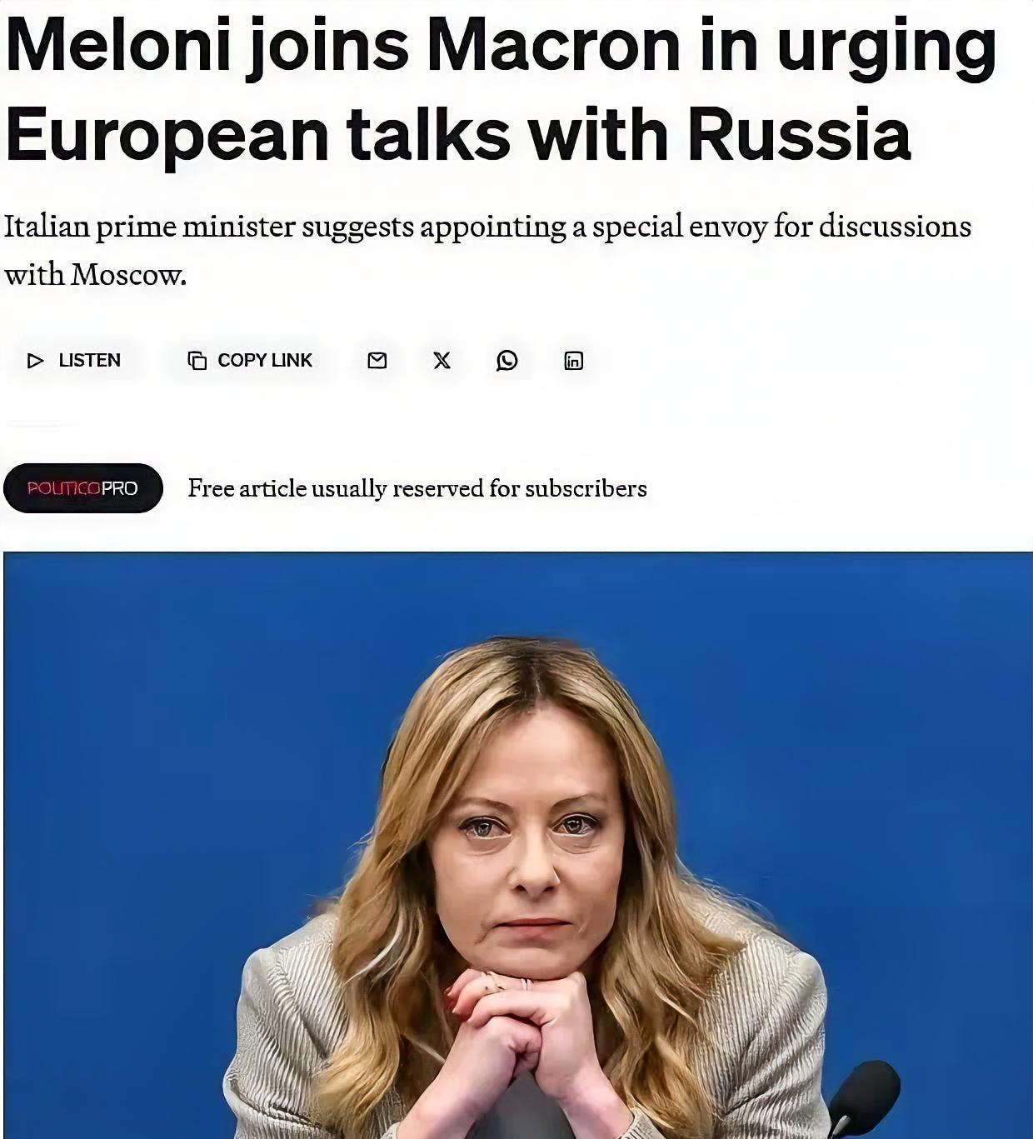Image resolution: width=1033 pixels, height=1139 pixels.
Task: Click the word 'Russia' in the headline
Action: tap(800, 135)
